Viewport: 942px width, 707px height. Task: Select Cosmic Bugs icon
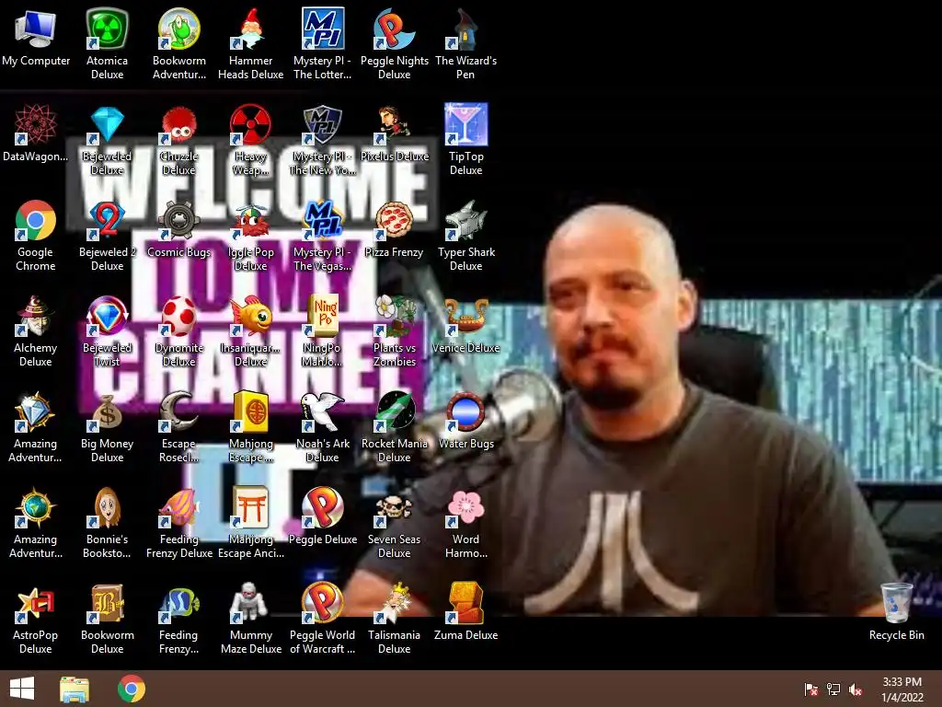click(x=179, y=229)
